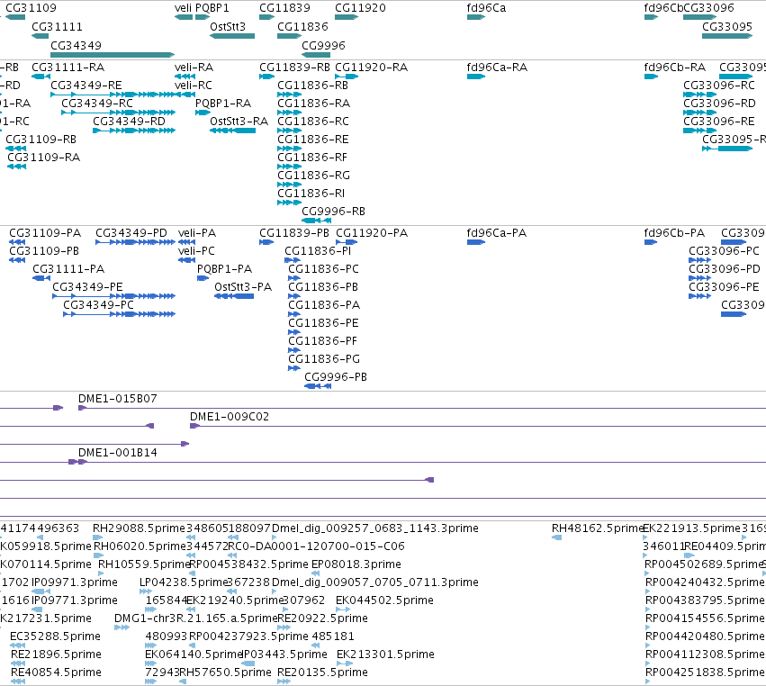
Task: Select transcript CG33096-RD
Action: pyautogui.click(x=719, y=104)
